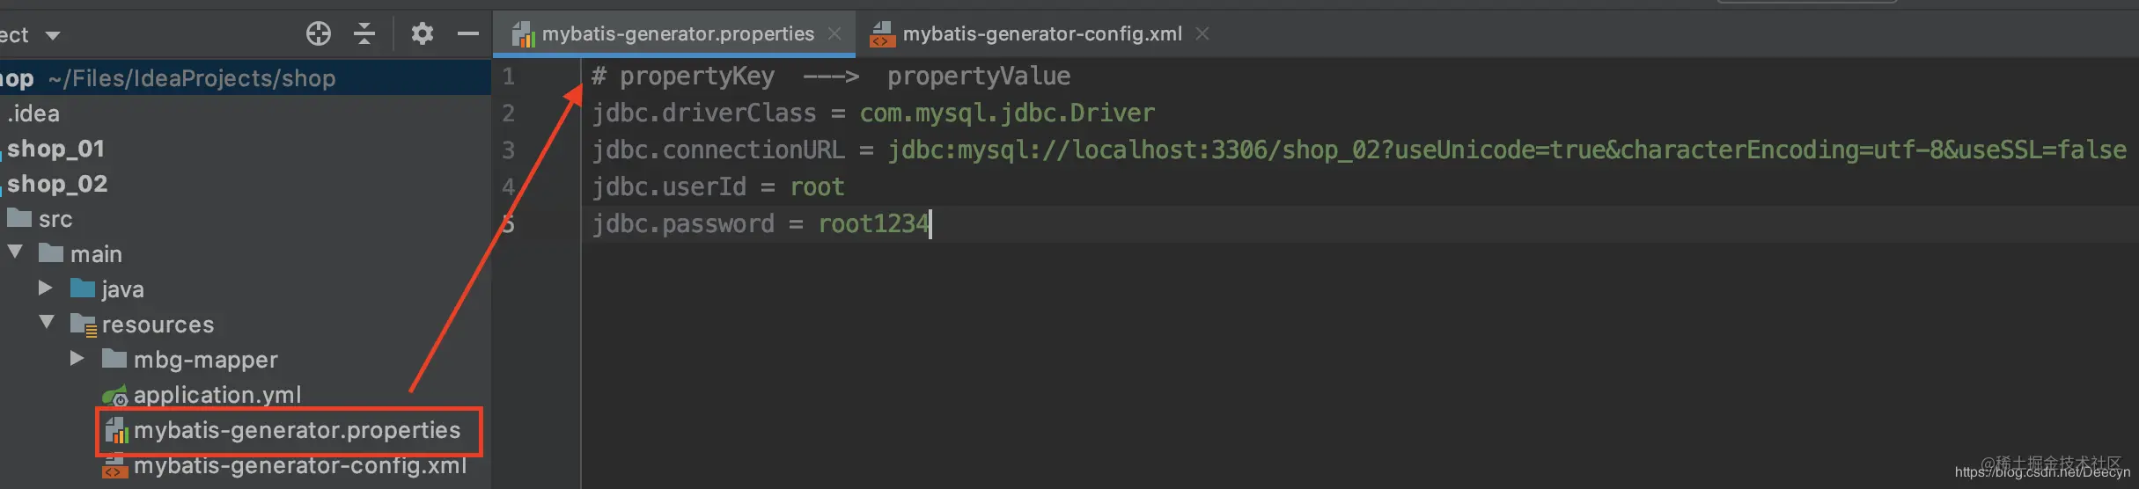Click the blue java folder icon
Screen dimensions: 2139x489
[x=83, y=288]
